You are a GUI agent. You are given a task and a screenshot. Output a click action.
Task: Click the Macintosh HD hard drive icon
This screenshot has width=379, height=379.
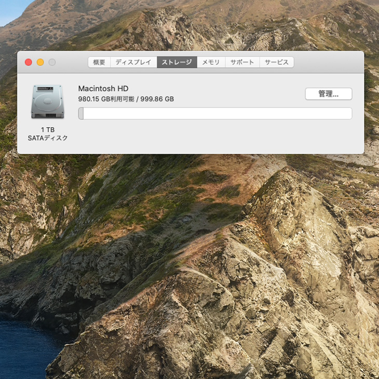coord(48,102)
